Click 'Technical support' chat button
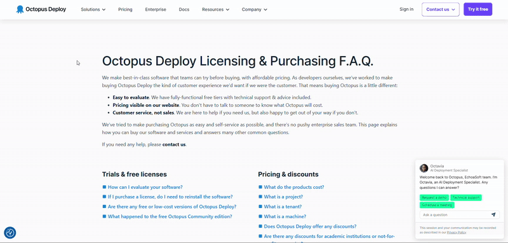Image resolution: width=508 pixels, height=243 pixels. coord(466,198)
